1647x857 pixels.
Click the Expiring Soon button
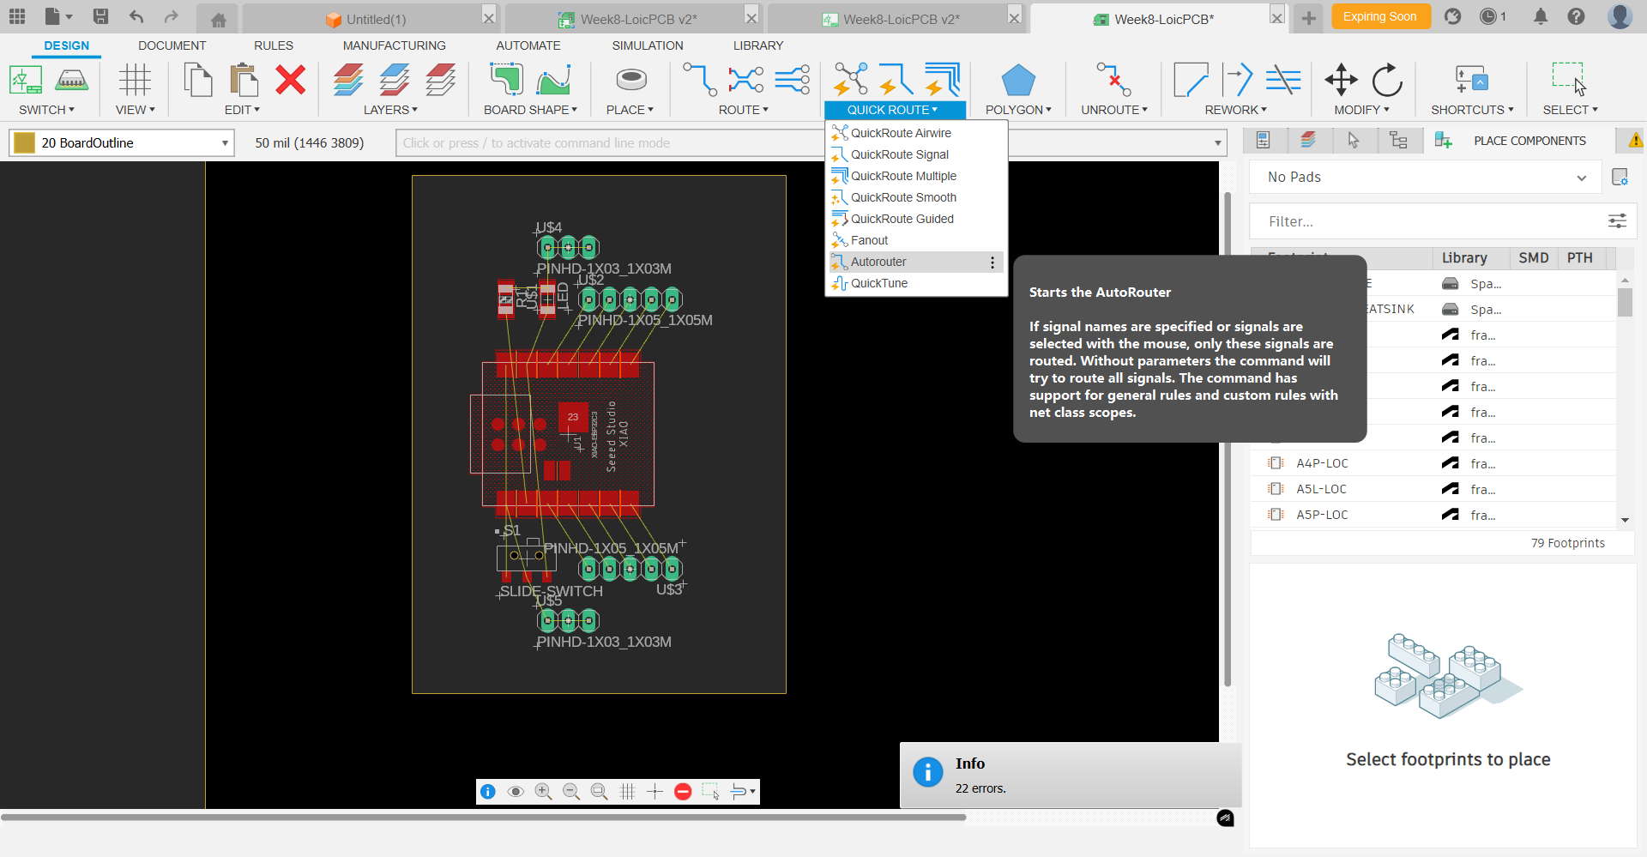(1379, 17)
